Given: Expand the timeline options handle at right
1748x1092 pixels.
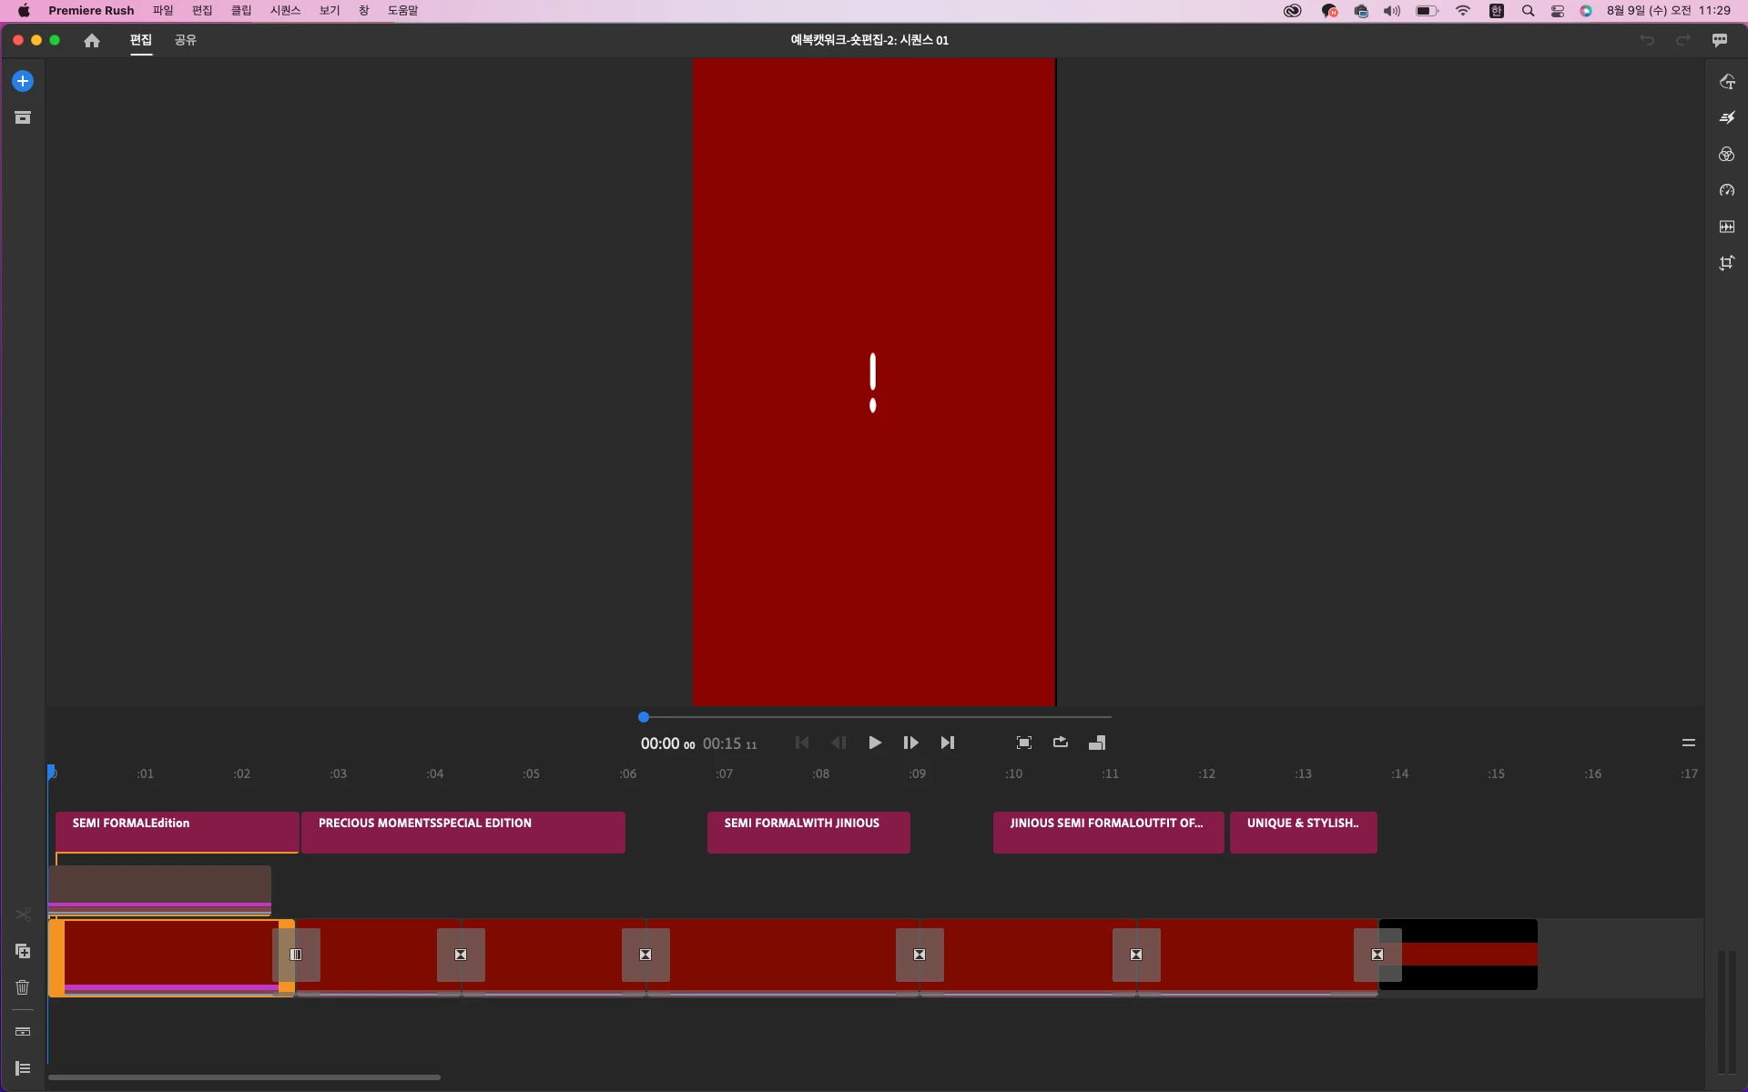Looking at the screenshot, I should click(x=1688, y=743).
